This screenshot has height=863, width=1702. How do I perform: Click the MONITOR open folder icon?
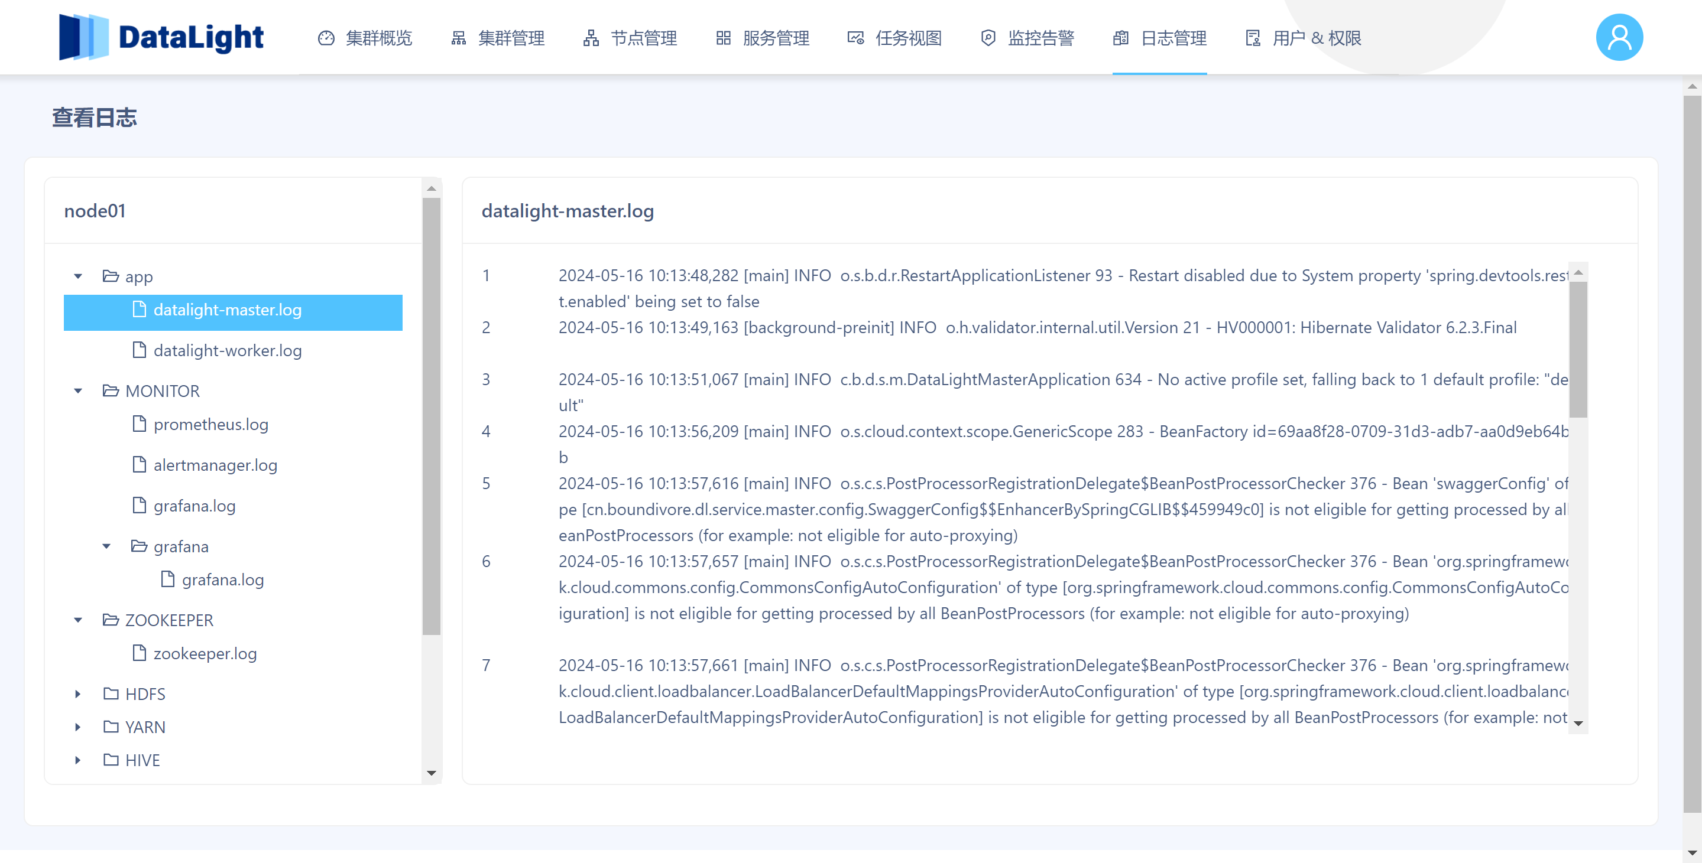pos(111,391)
